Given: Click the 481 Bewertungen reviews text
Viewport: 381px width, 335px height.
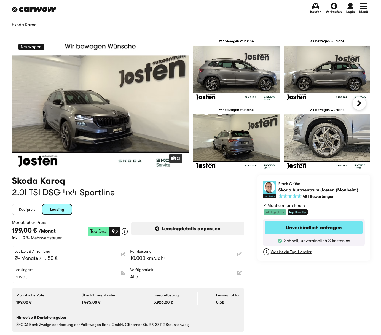Looking at the screenshot, I should tap(319, 196).
